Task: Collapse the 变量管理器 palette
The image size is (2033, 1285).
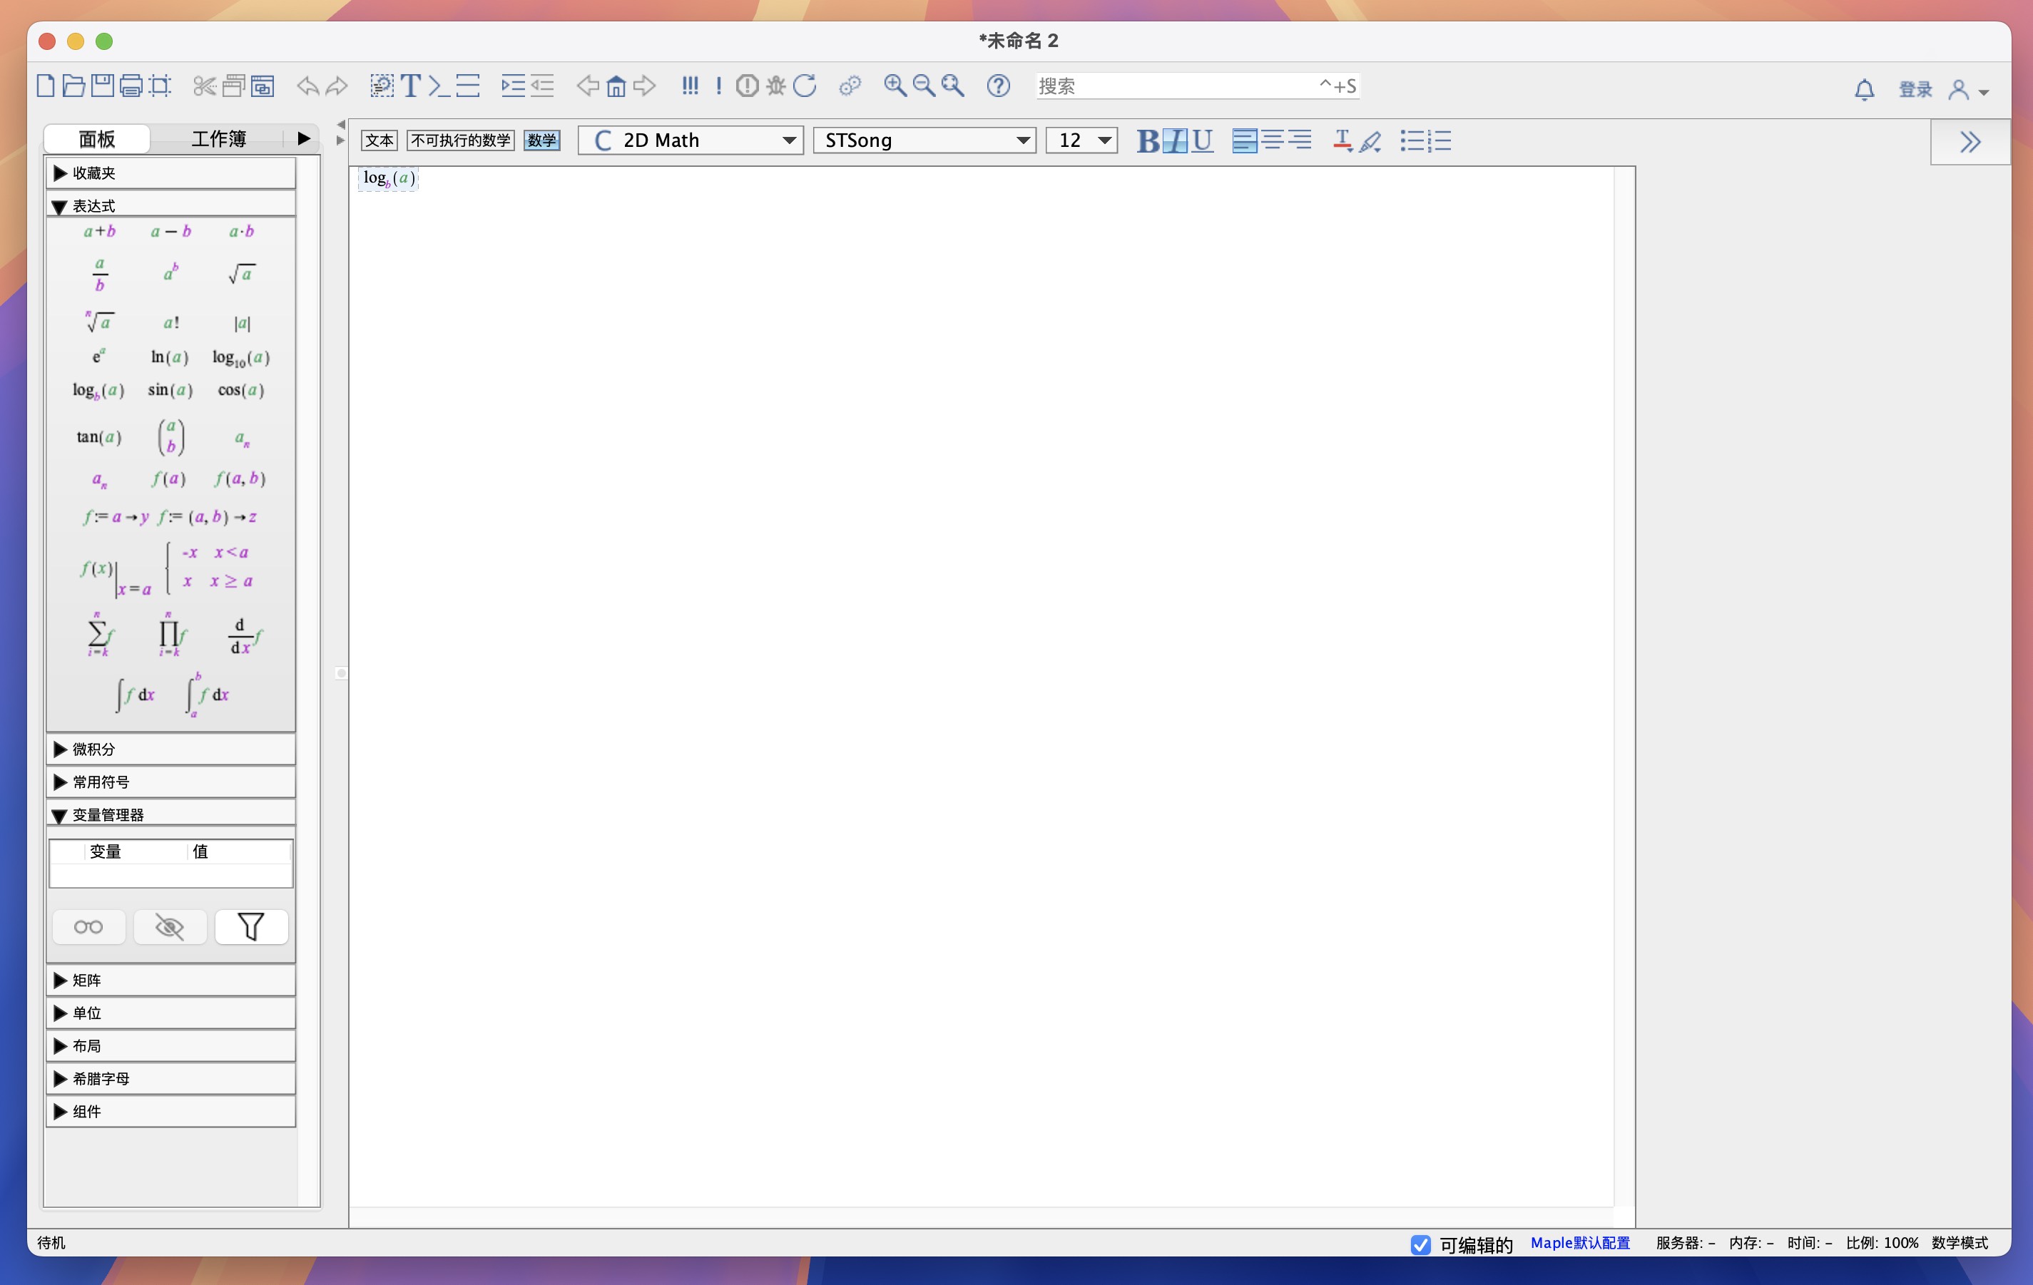Action: tap(170, 815)
